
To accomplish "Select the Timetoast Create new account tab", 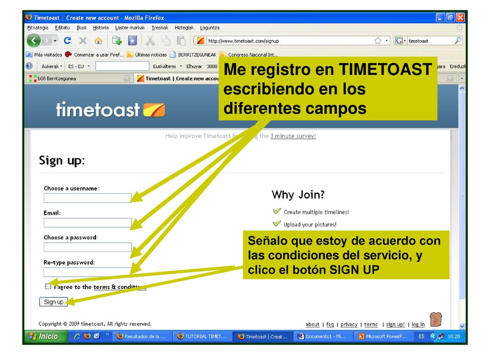I will coord(178,79).
